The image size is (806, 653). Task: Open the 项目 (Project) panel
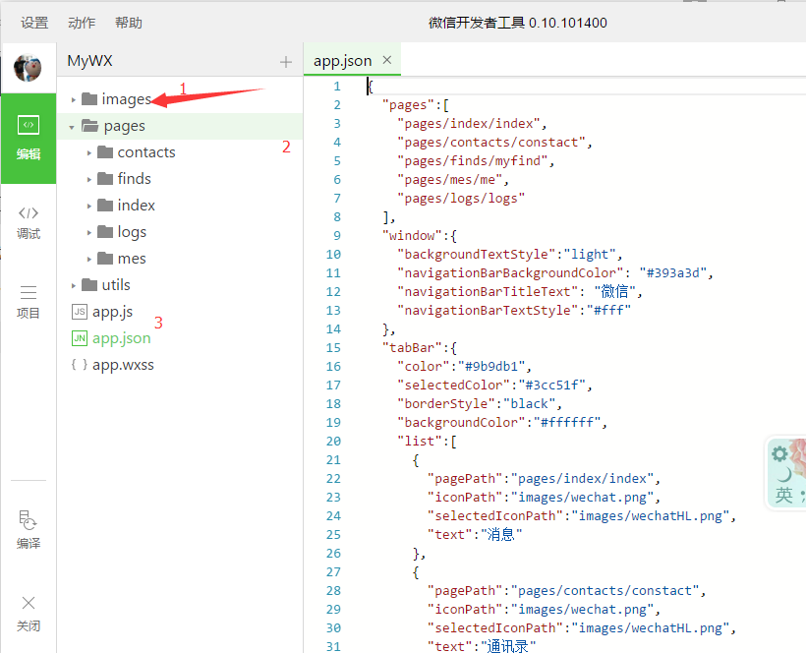29,302
